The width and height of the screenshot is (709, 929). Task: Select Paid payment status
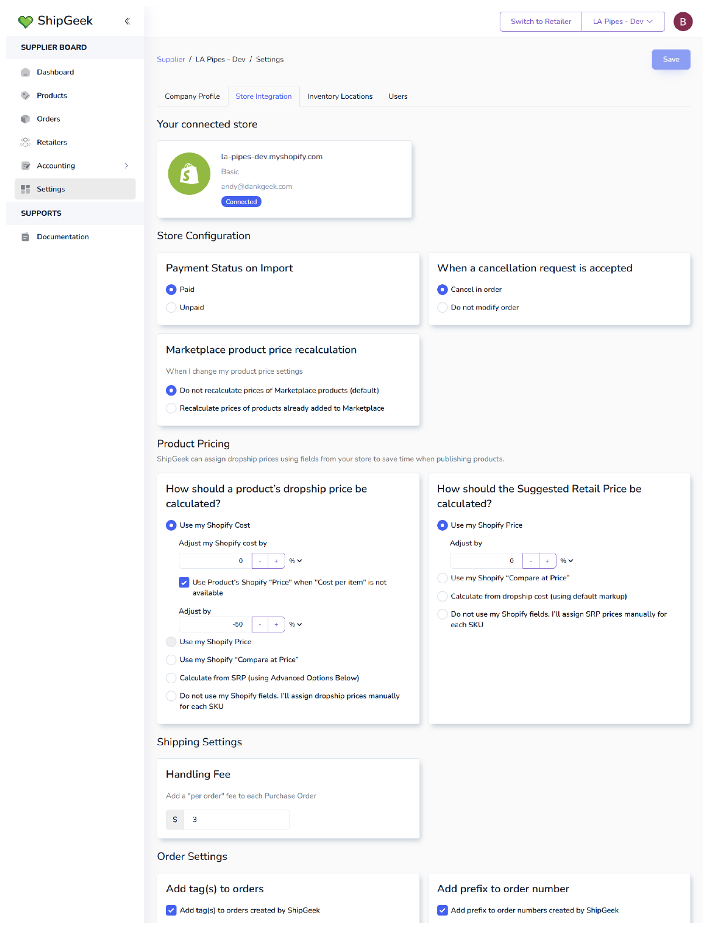point(171,290)
